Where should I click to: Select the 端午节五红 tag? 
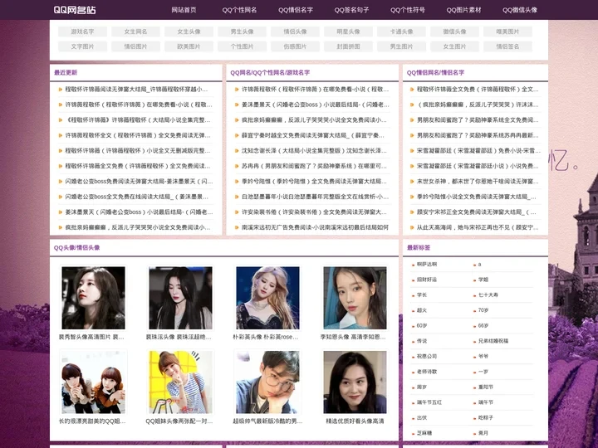tap(429, 402)
